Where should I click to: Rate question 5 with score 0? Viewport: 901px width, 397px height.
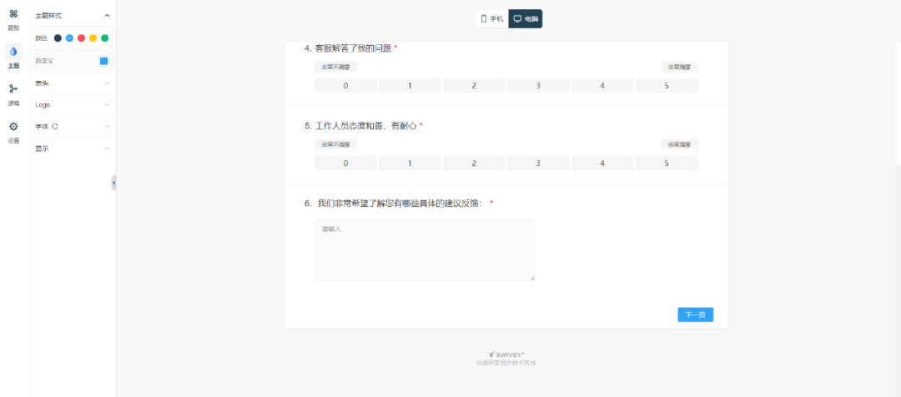click(346, 163)
